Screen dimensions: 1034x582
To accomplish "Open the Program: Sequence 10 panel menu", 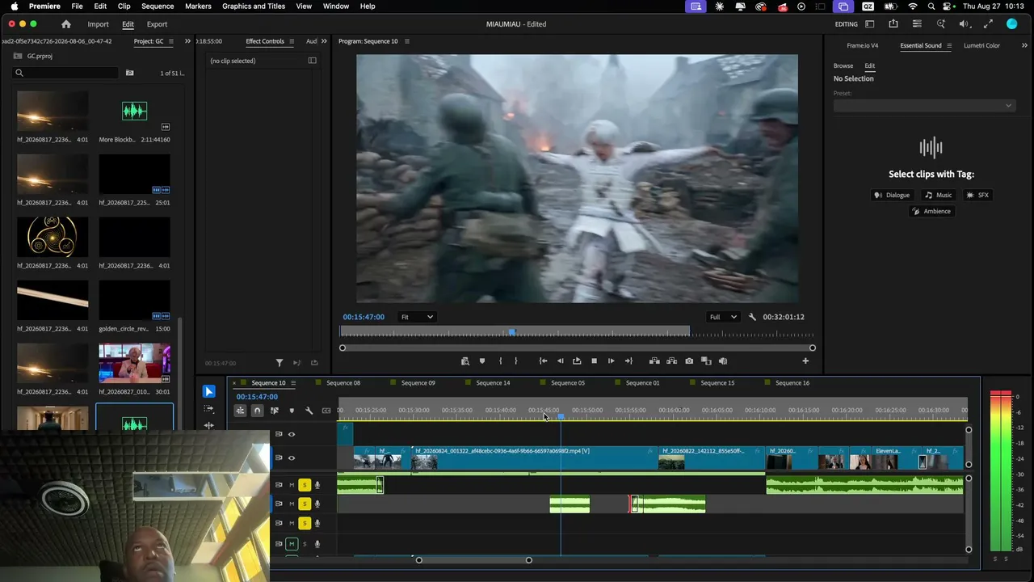I will (x=406, y=41).
